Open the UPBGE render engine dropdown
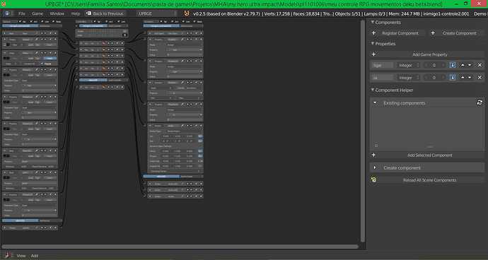 coord(157,13)
